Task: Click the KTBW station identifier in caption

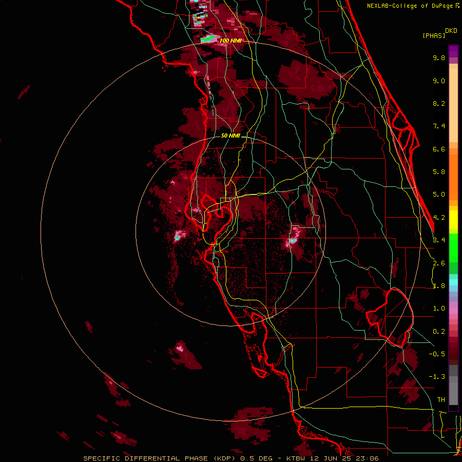Action: tap(295, 458)
